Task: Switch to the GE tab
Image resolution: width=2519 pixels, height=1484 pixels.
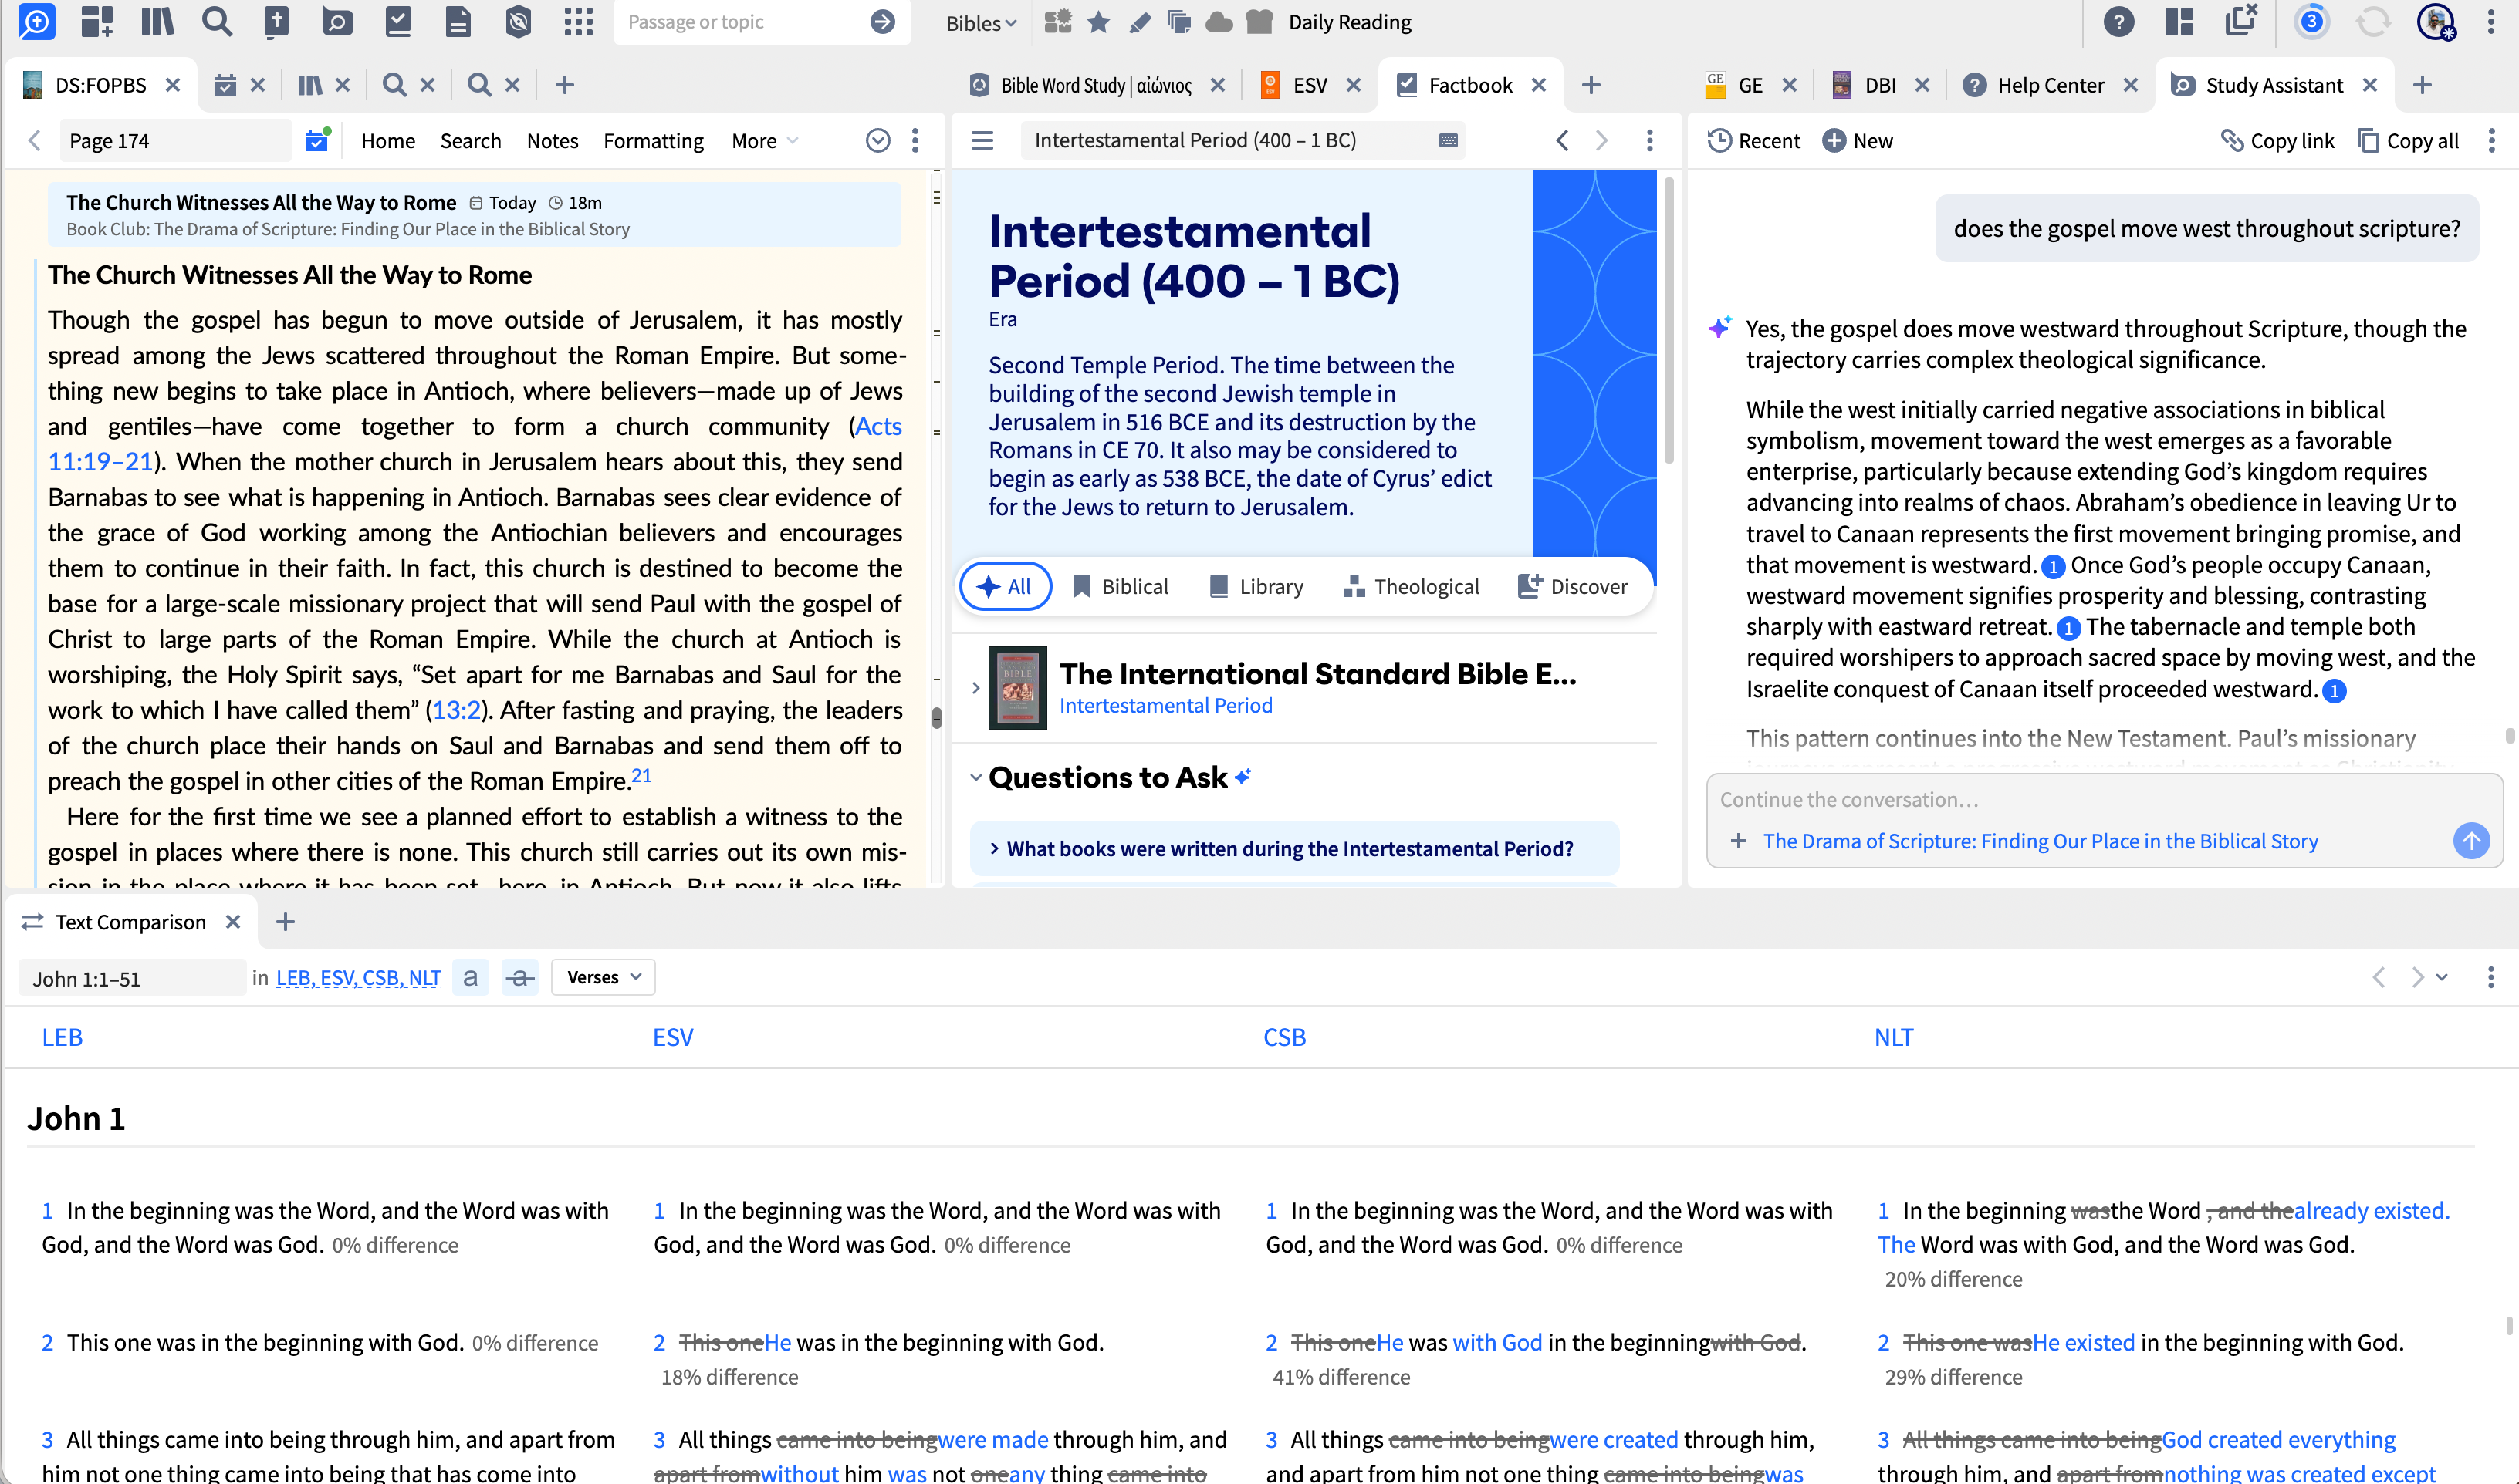Action: point(1749,85)
